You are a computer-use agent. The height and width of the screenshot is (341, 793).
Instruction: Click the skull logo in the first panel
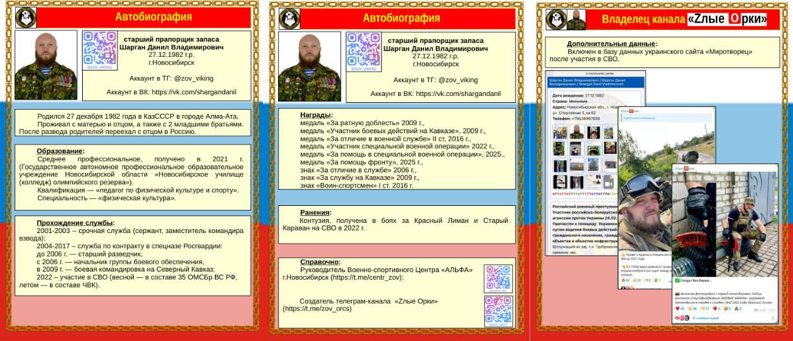pos(25,18)
